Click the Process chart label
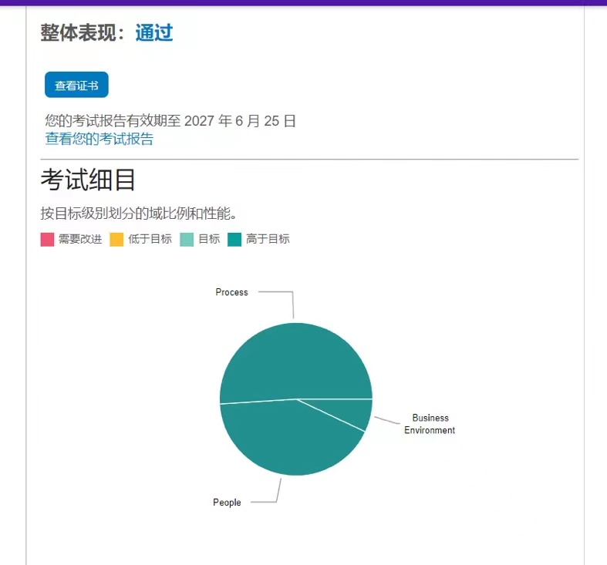Viewport: 607px width, 565px height. point(231,292)
